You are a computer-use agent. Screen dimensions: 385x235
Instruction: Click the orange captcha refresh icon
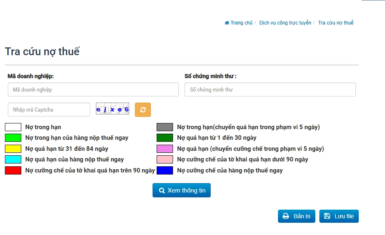click(x=143, y=110)
